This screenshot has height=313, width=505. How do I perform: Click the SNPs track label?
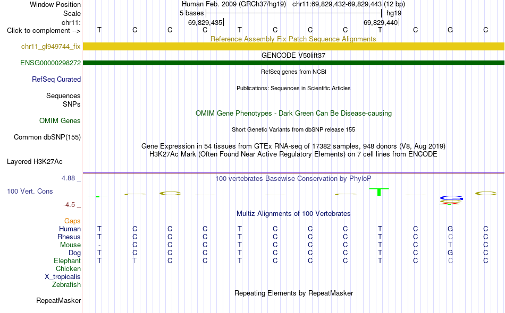click(x=72, y=104)
